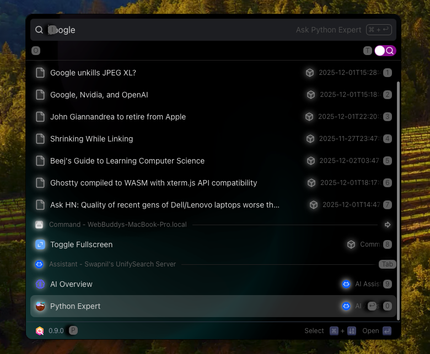The image size is (430, 354).
Task: Open 'Google unkills JPEG XL?' result
Action: [x=213, y=73]
